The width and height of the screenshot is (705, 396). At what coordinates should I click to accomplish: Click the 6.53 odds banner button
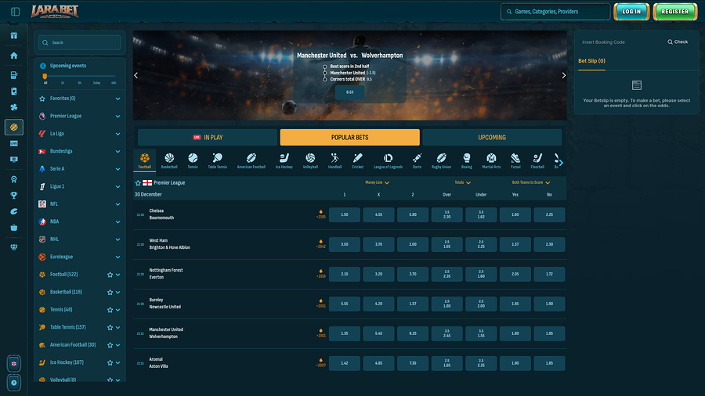click(x=350, y=92)
